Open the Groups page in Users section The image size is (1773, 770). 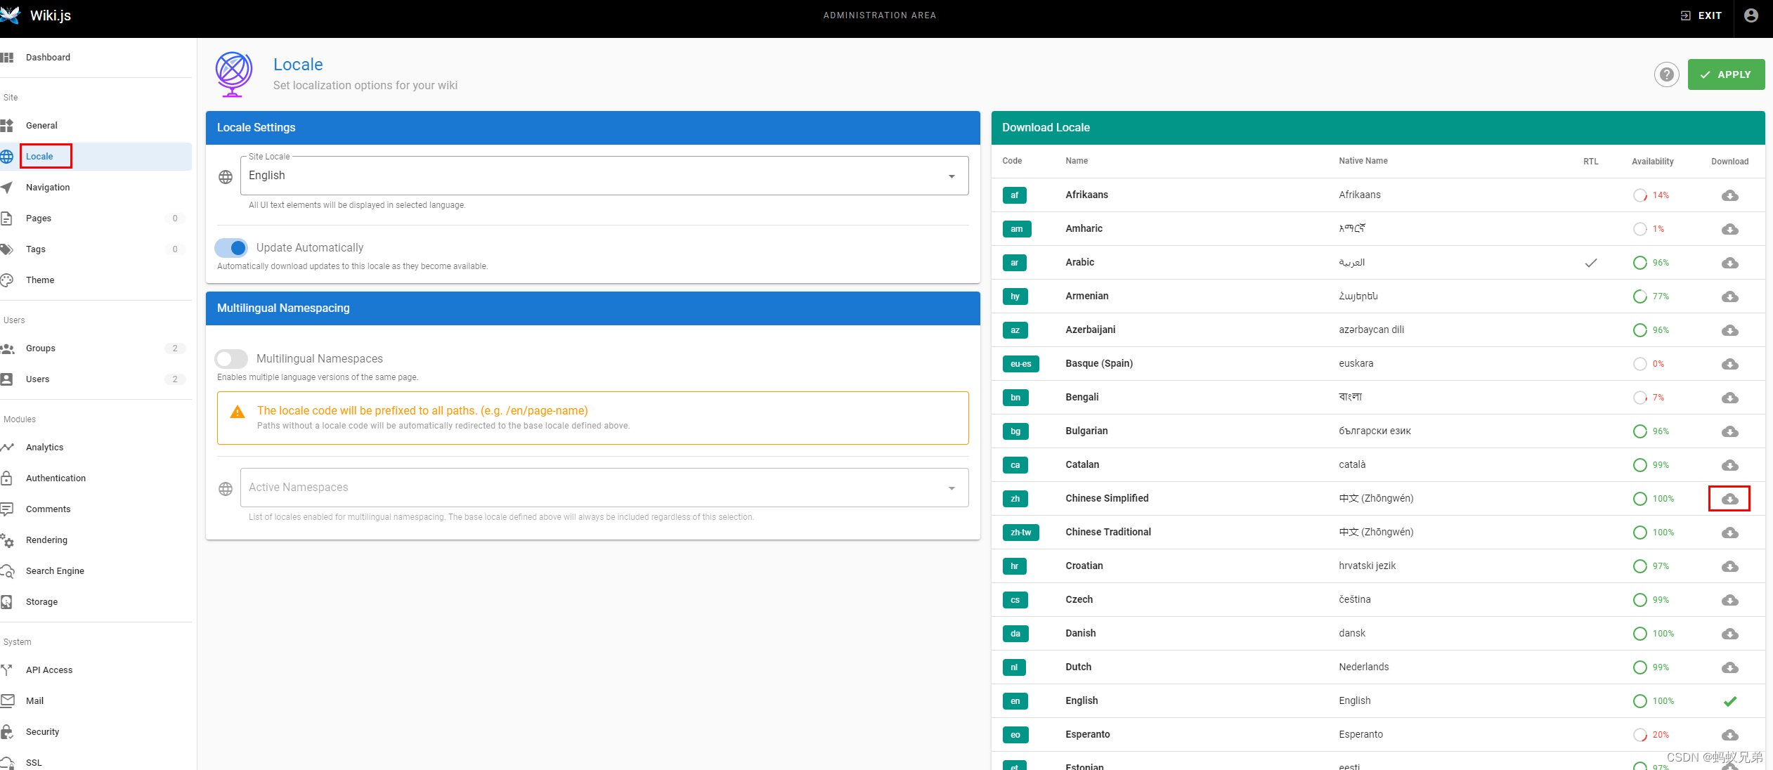tap(40, 348)
